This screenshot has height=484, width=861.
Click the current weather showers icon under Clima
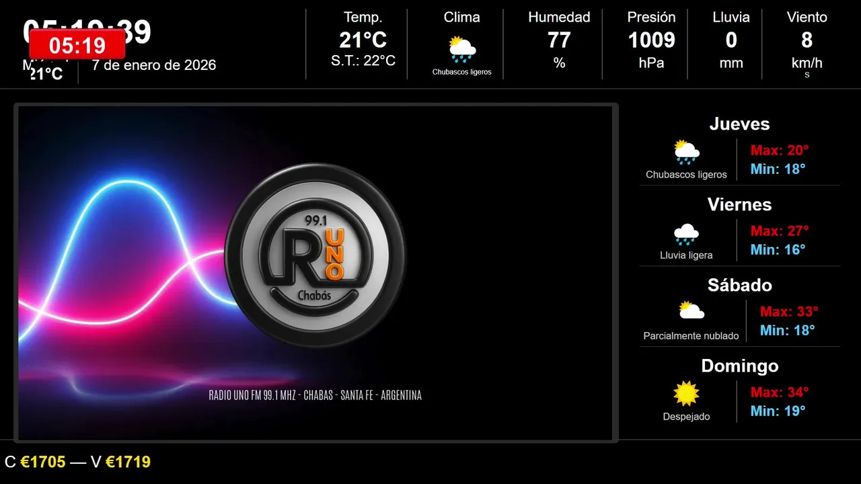(462, 50)
